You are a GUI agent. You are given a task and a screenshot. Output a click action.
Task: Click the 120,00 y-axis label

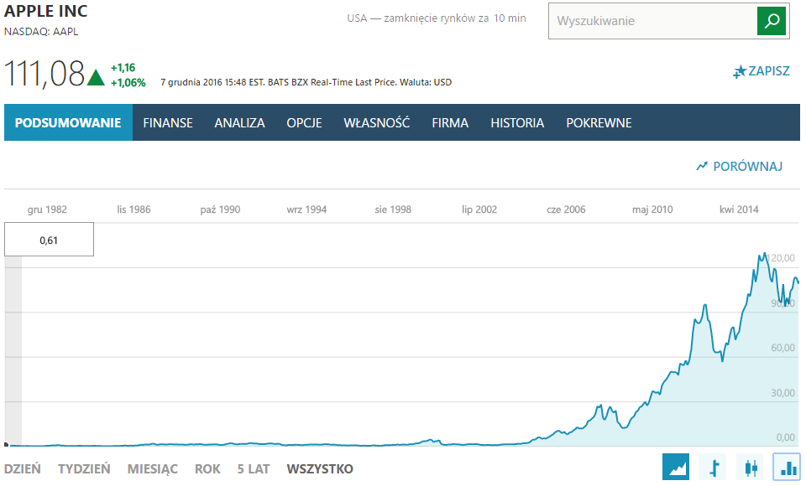pos(780,258)
